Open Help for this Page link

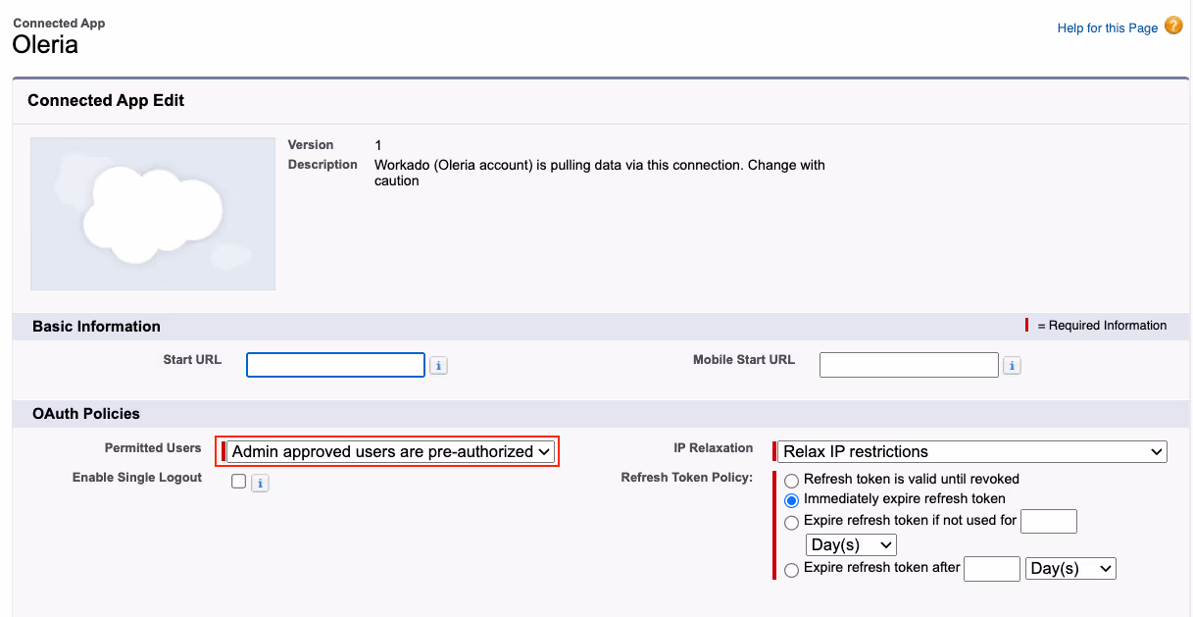[1108, 28]
